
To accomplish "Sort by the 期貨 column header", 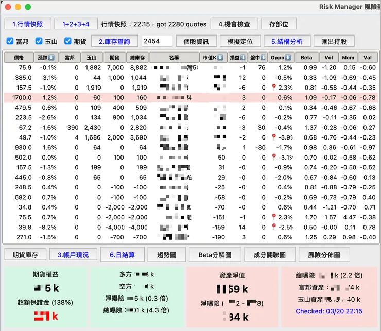I will pyautogui.click(x=114, y=57).
